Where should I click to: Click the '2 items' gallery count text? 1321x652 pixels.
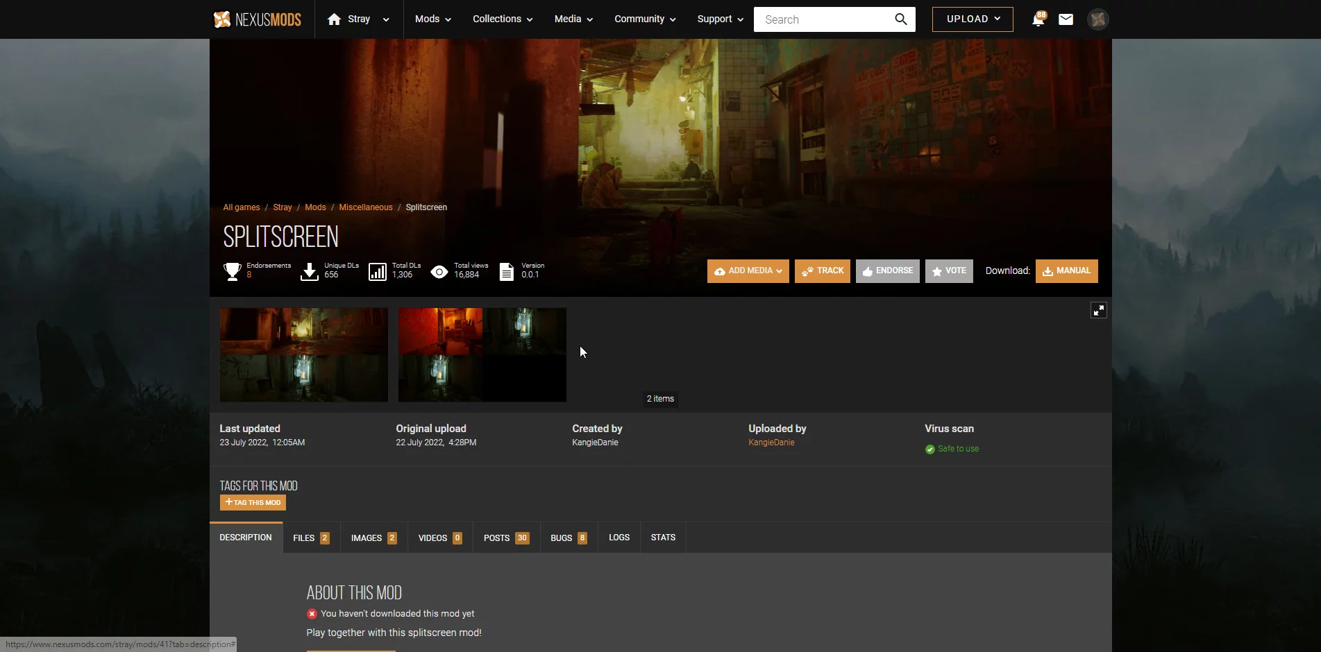pos(660,399)
